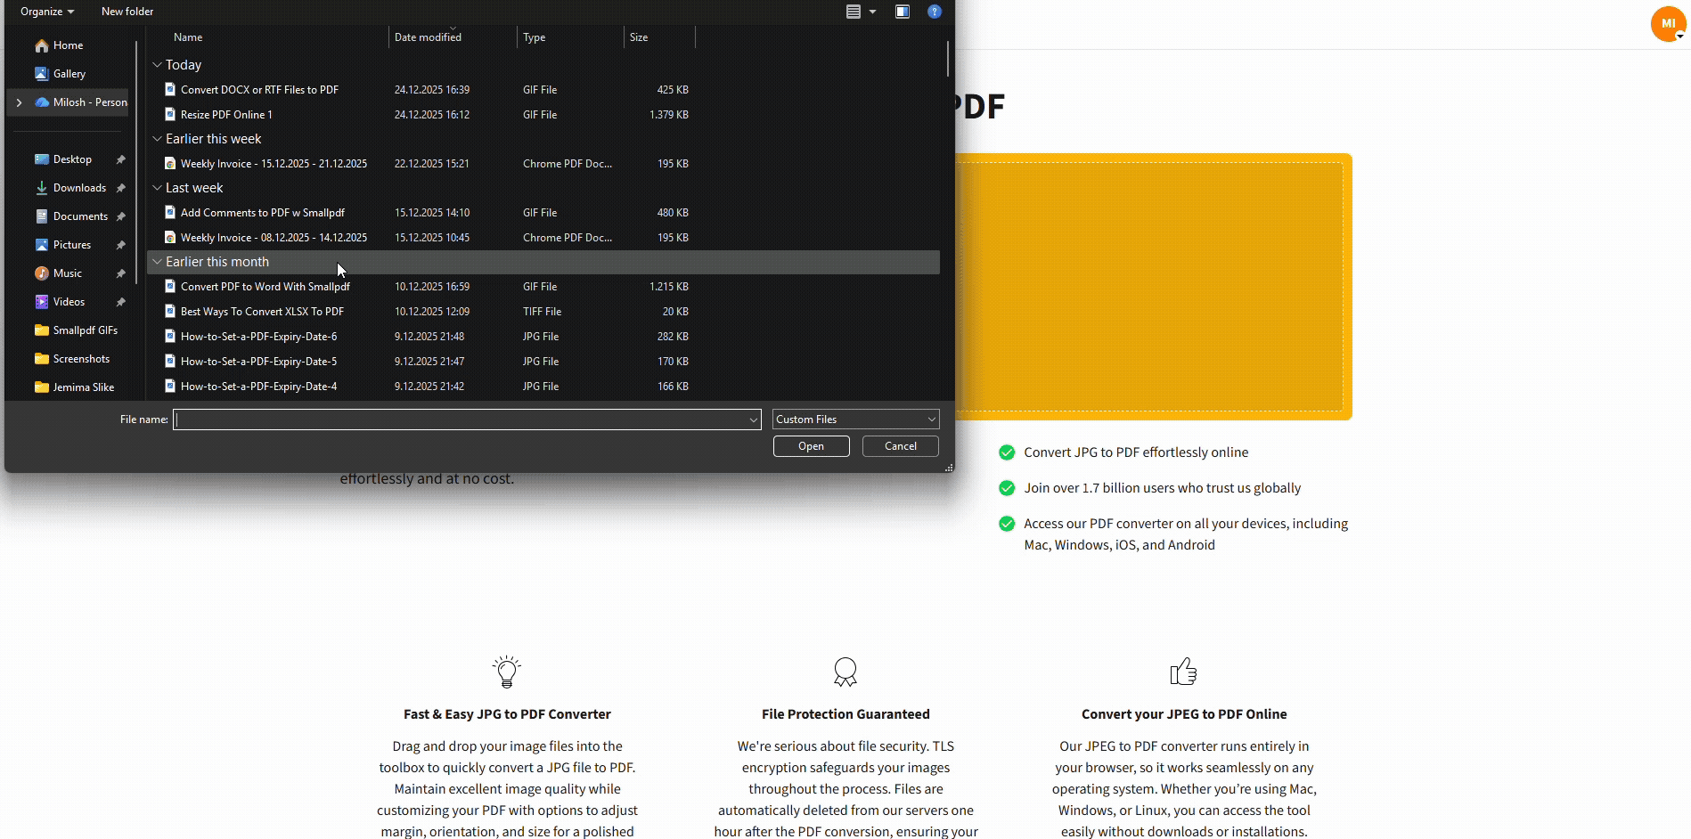Image resolution: width=1691 pixels, height=839 pixels.
Task: Change the file view layout
Action: tap(854, 12)
